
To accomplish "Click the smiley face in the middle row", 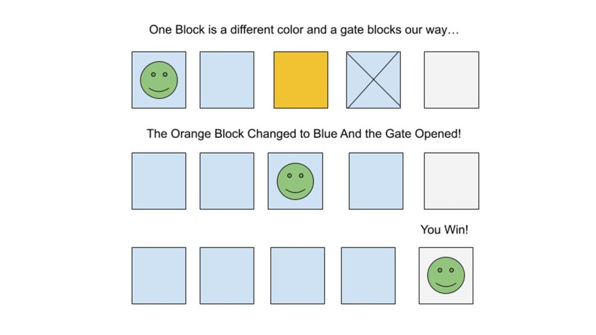I will [x=295, y=181].
